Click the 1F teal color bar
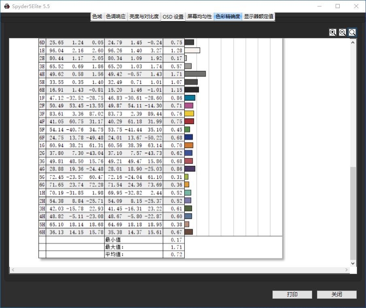The height and width of the screenshot is (308, 366). (190, 98)
